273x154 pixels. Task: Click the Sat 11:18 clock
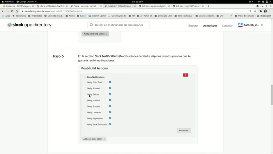point(137,2)
